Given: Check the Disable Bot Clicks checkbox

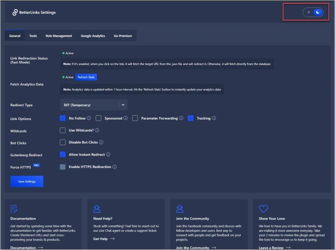Looking at the screenshot, I should pos(62,142).
